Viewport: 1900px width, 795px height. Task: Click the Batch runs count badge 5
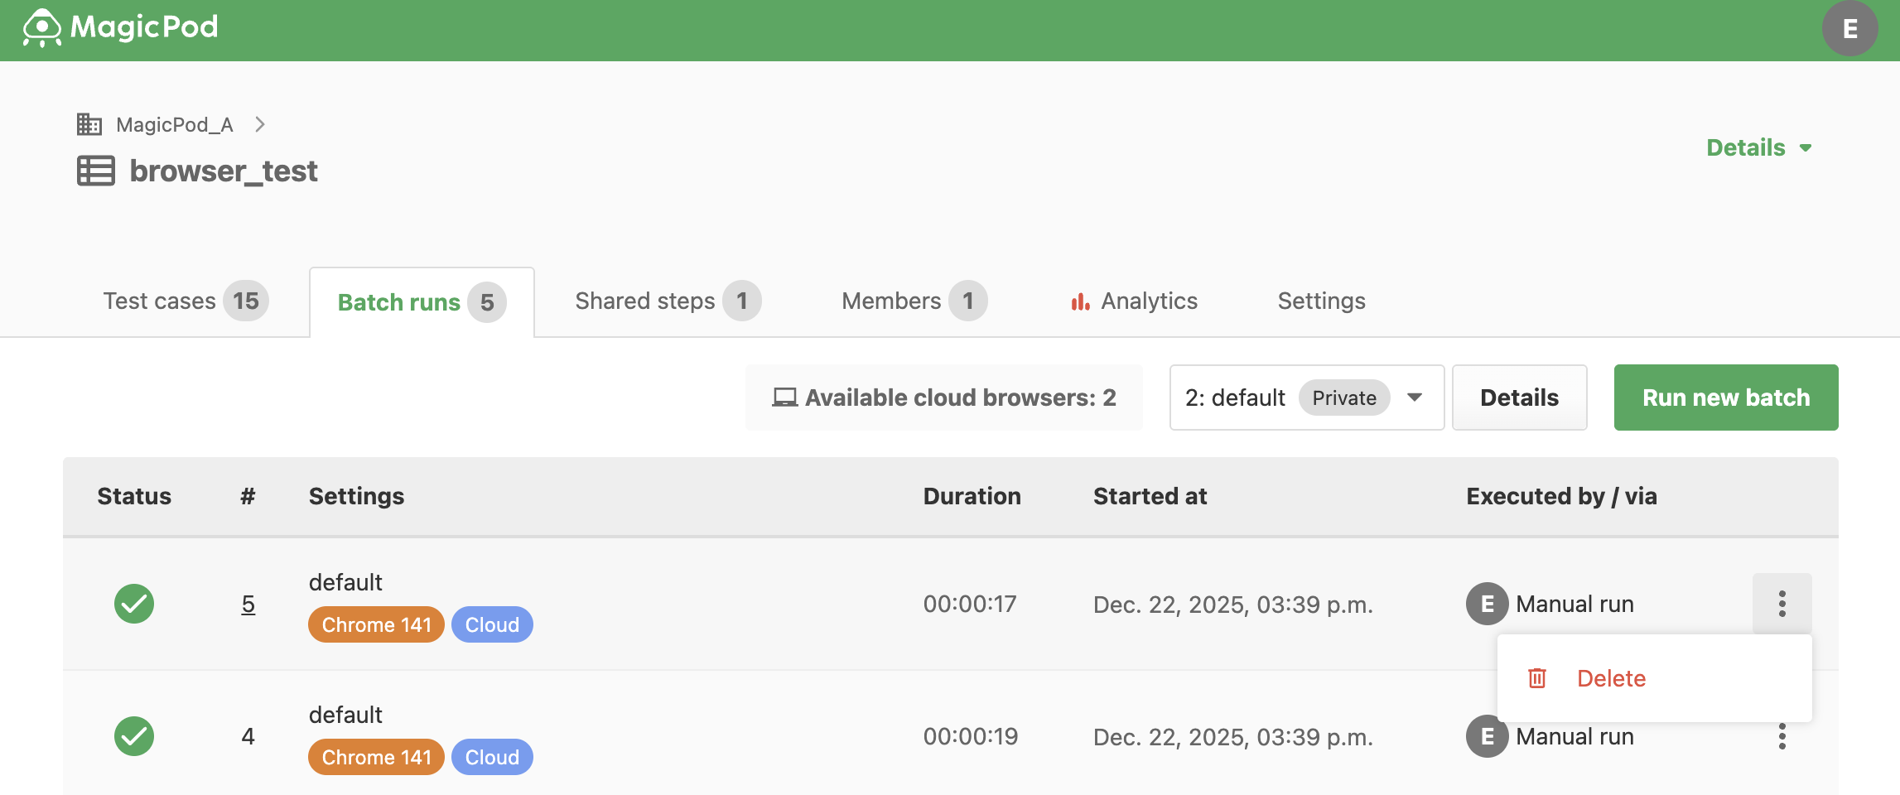click(x=487, y=302)
